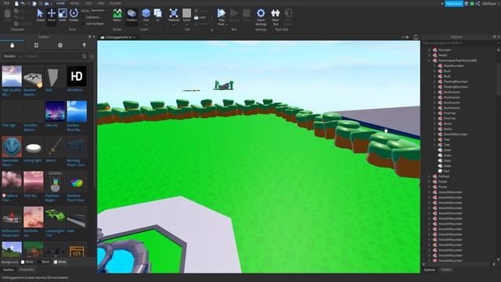The height and width of the screenshot is (282, 501).
Task: Expand the BasicMountain item
Action: 434,66
